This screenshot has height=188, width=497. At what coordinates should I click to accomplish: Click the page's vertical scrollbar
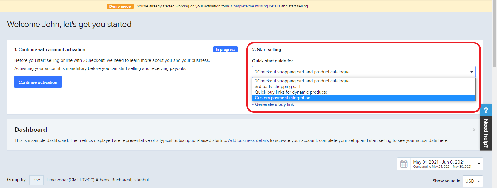pos(495,33)
